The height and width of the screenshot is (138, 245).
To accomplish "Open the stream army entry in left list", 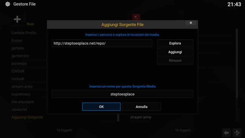I will pos(22,86).
